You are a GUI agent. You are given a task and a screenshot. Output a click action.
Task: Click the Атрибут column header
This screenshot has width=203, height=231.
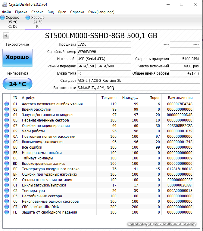pos(58,98)
